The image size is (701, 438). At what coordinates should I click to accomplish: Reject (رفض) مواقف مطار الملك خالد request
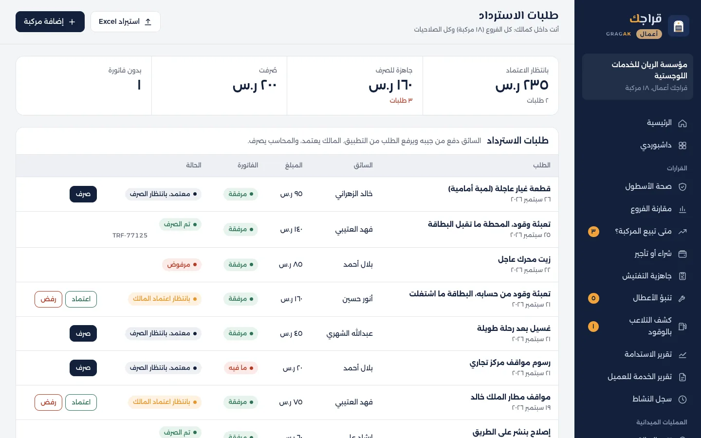(x=48, y=402)
